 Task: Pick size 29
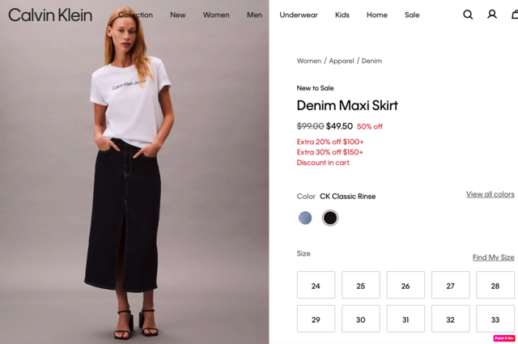click(x=316, y=319)
